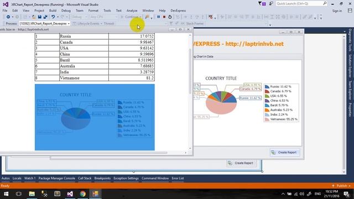Switch to the Error List tab

tap(178, 178)
